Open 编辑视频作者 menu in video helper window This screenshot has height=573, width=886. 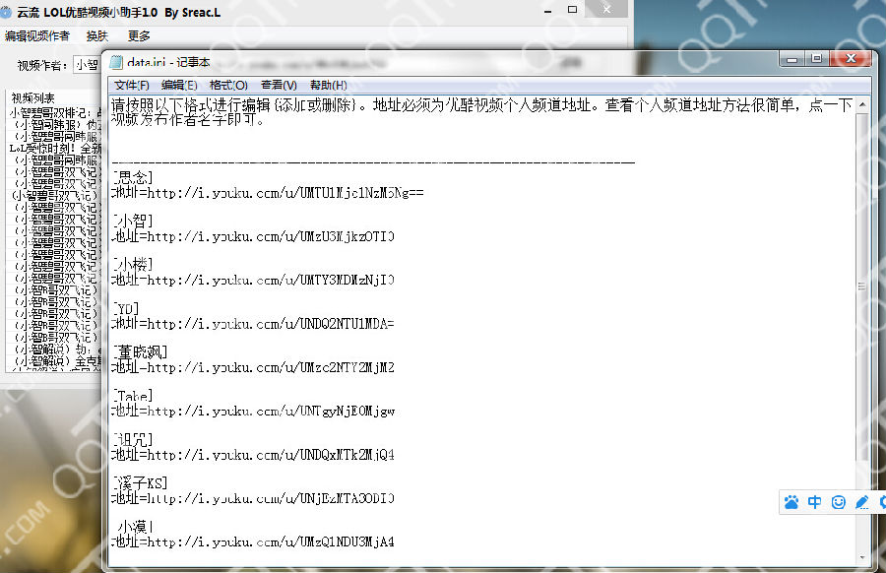[x=37, y=36]
